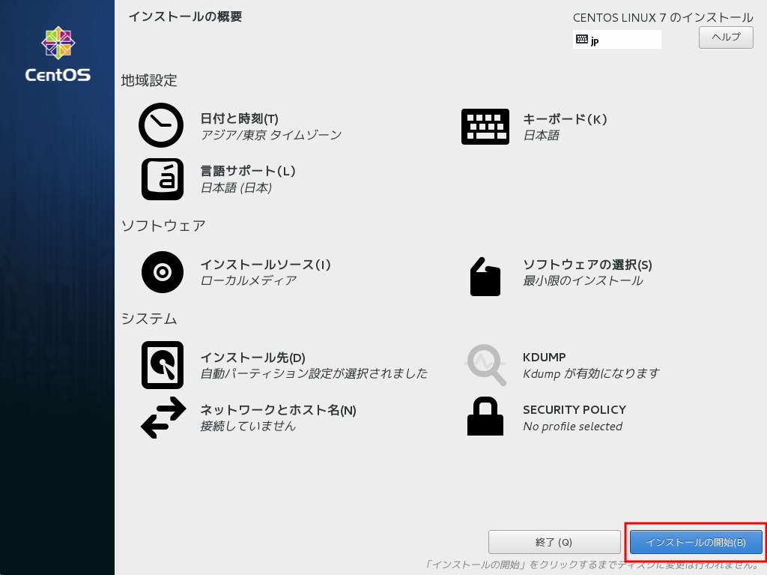Click the installation destination hard disk icon

pyautogui.click(x=163, y=365)
